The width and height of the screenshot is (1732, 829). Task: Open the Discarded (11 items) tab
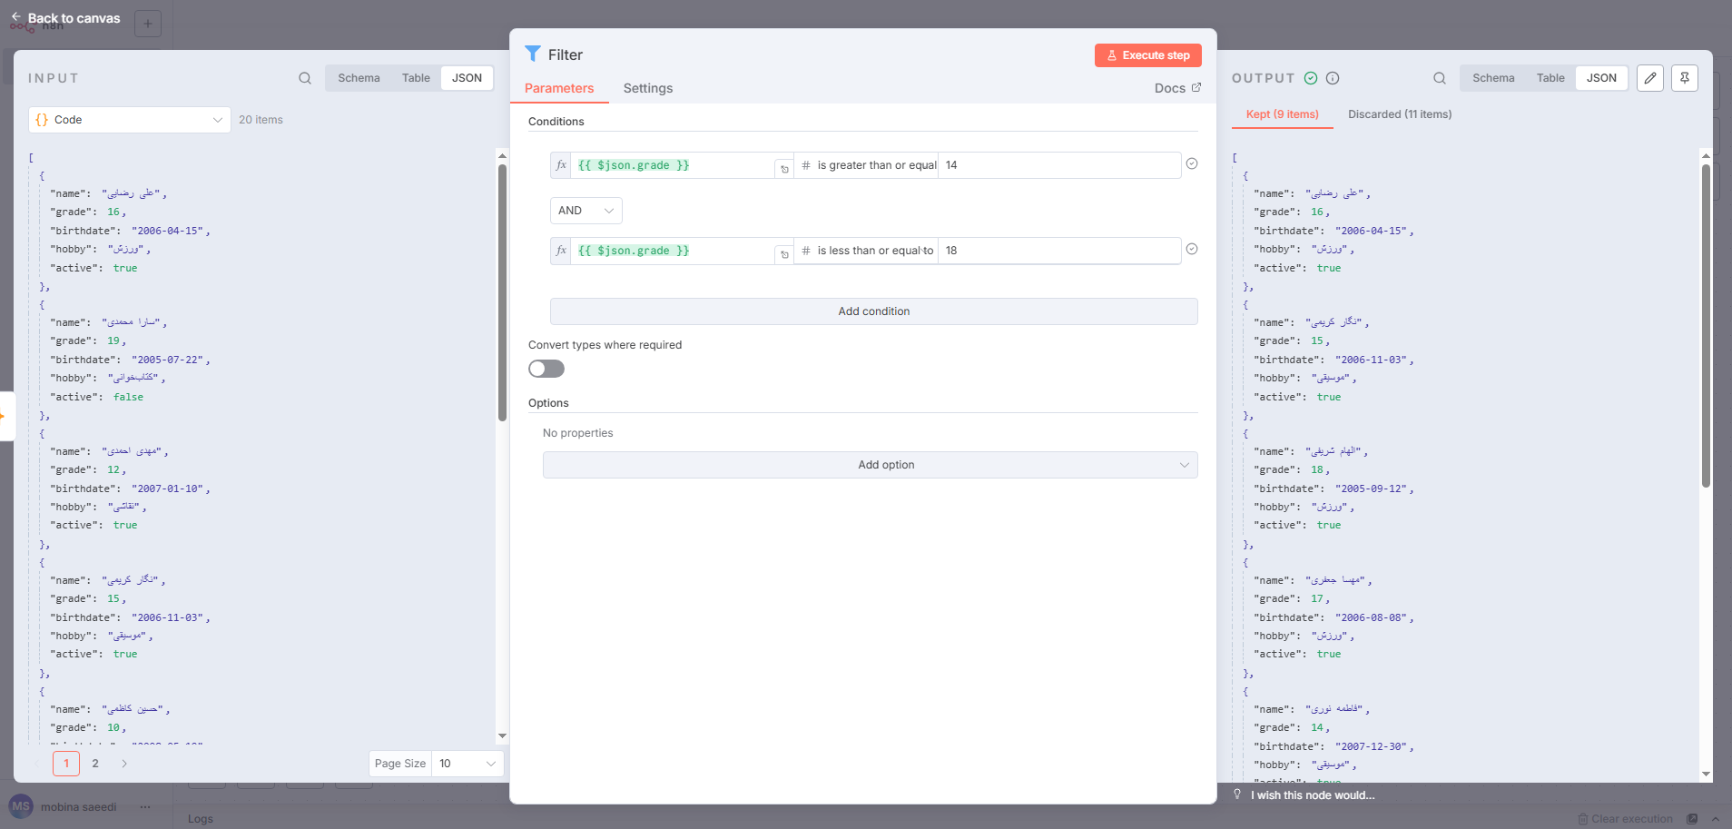click(x=1399, y=114)
